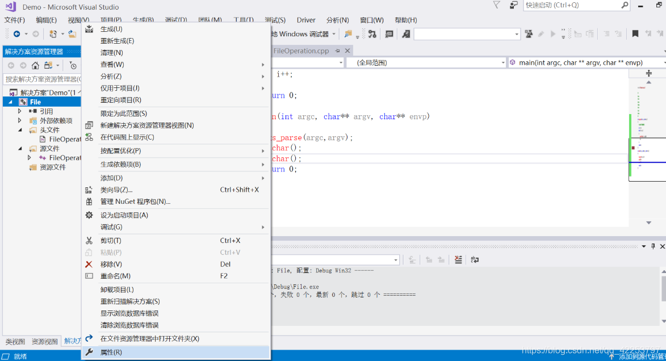The height and width of the screenshot is (361, 666).
Task: Pin the FileOperation.cpp tab
Action: point(337,51)
